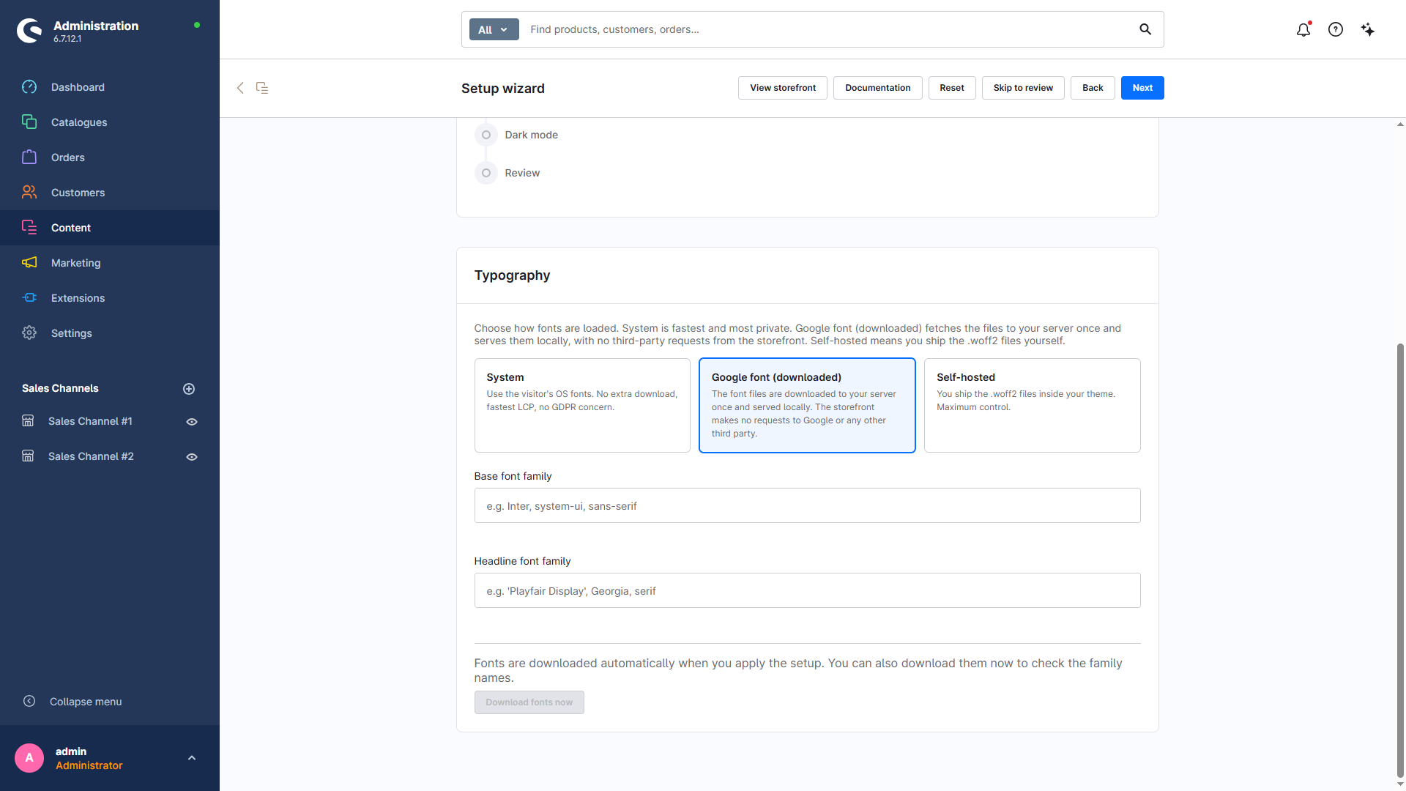Click the storefront icon for Sales Channel #2
This screenshot has width=1406, height=791.
tap(28, 456)
